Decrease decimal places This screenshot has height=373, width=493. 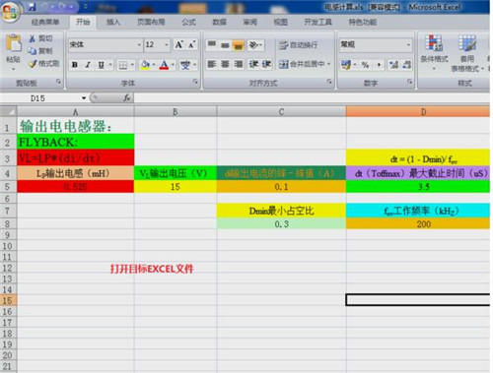[407, 65]
